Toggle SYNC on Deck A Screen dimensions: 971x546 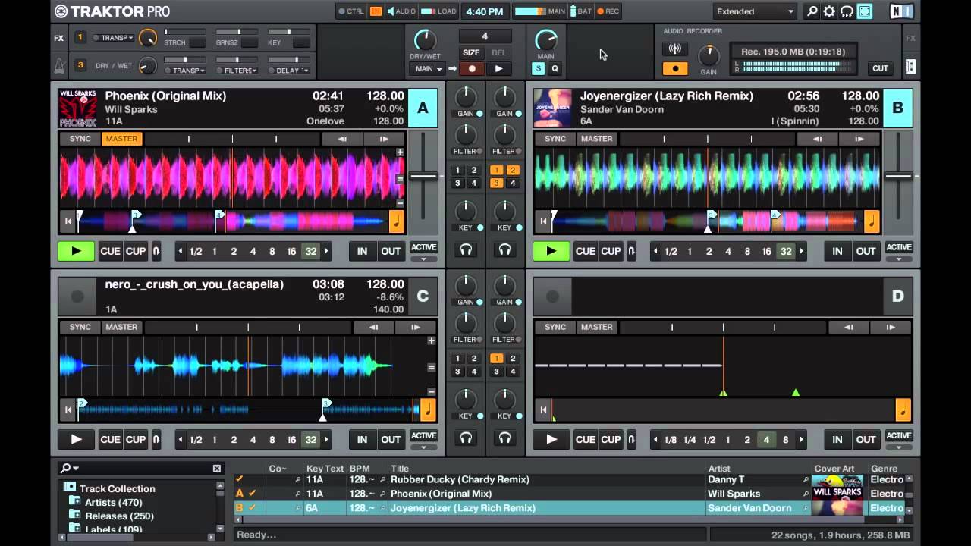80,139
